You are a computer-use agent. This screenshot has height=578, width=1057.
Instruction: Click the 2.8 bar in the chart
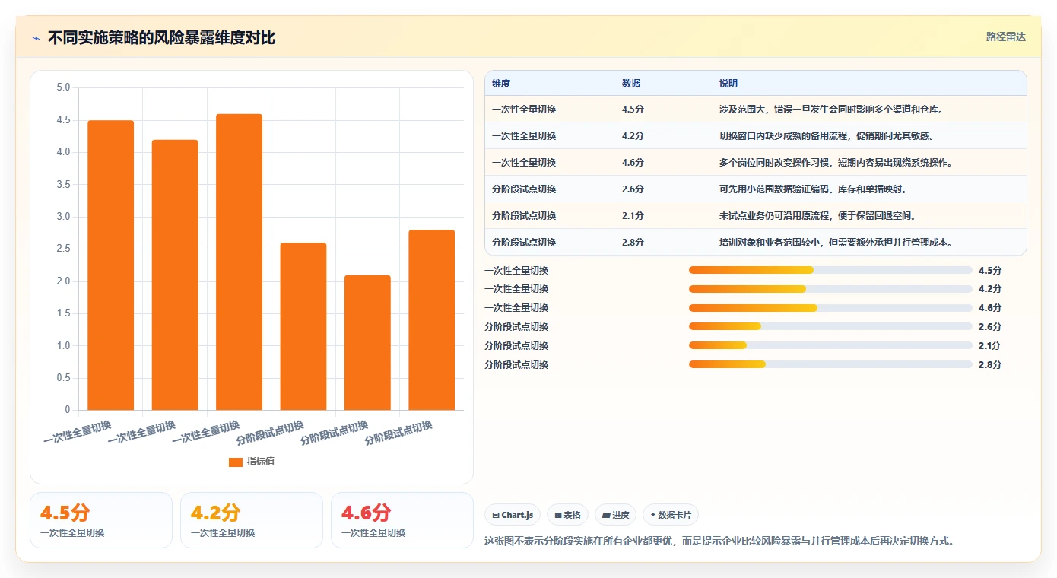432,320
